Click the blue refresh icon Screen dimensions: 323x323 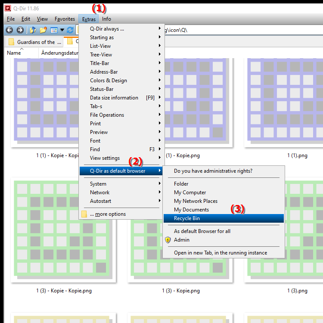pos(70,30)
